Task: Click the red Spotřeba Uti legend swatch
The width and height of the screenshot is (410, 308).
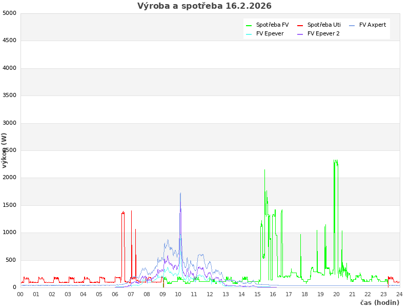Action: (300, 25)
